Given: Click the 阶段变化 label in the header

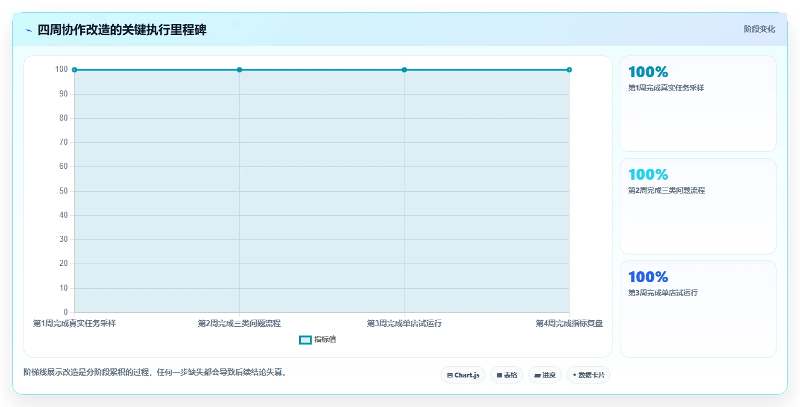Looking at the screenshot, I should (759, 29).
